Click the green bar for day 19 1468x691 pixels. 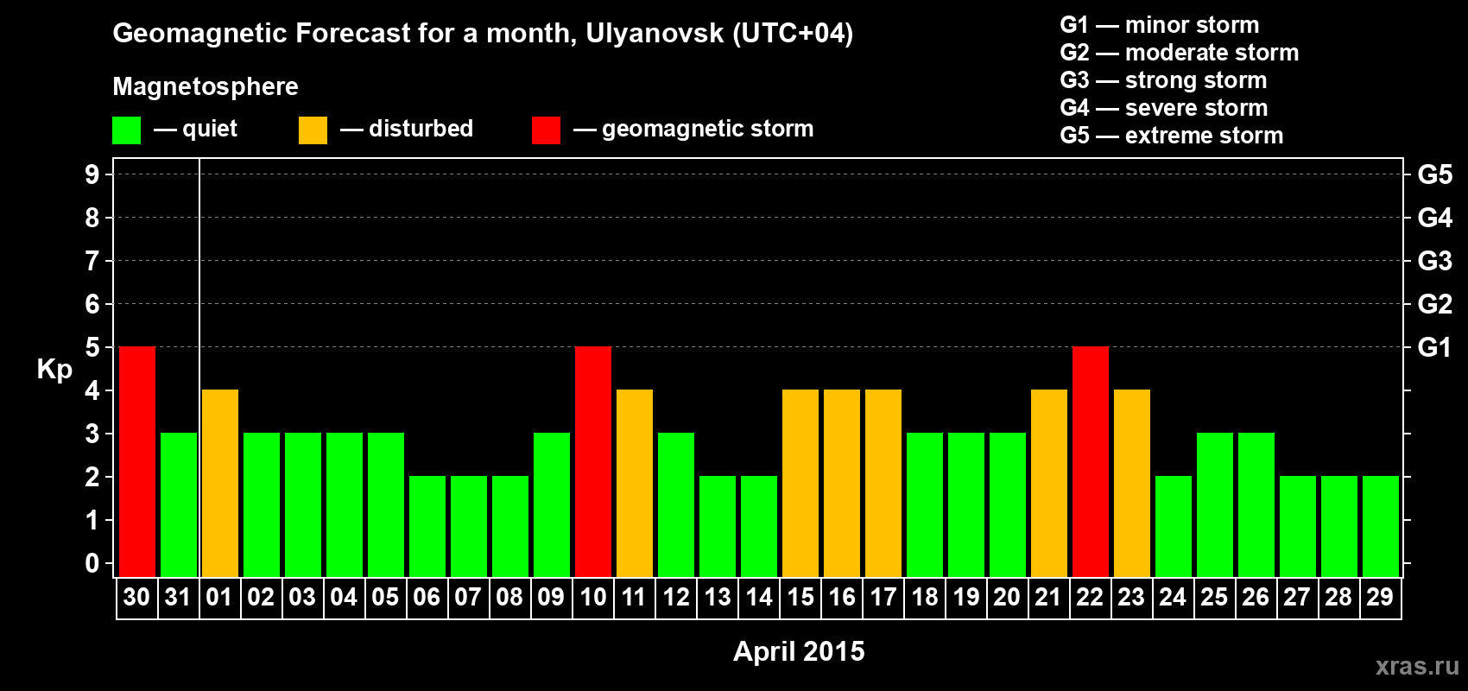point(966,505)
